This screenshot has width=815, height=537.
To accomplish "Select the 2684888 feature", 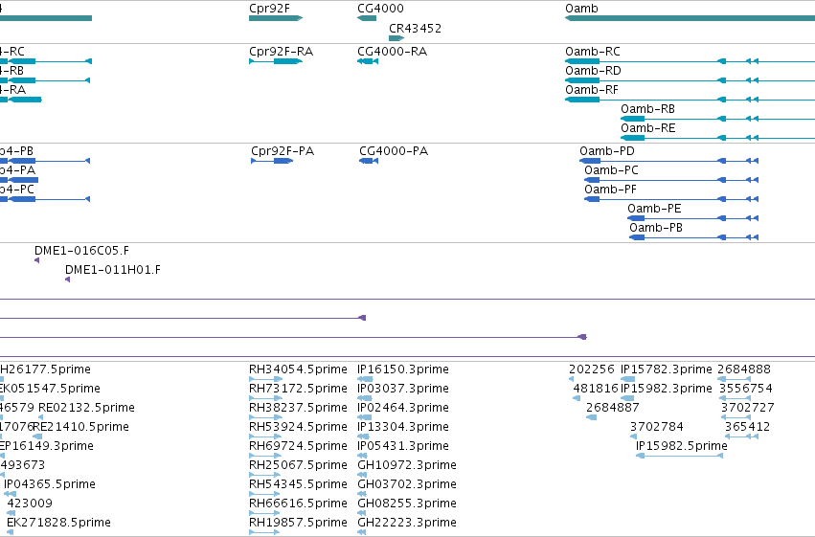I will click(735, 380).
